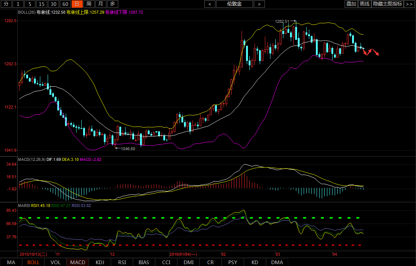Screen dimensions: 416x266
Task: Click the 2016/01/04(一) date label
Action: point(183,254)
